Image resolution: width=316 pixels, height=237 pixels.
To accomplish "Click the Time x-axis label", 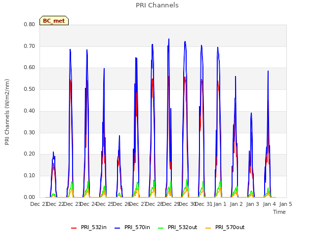I will [279, 212].
